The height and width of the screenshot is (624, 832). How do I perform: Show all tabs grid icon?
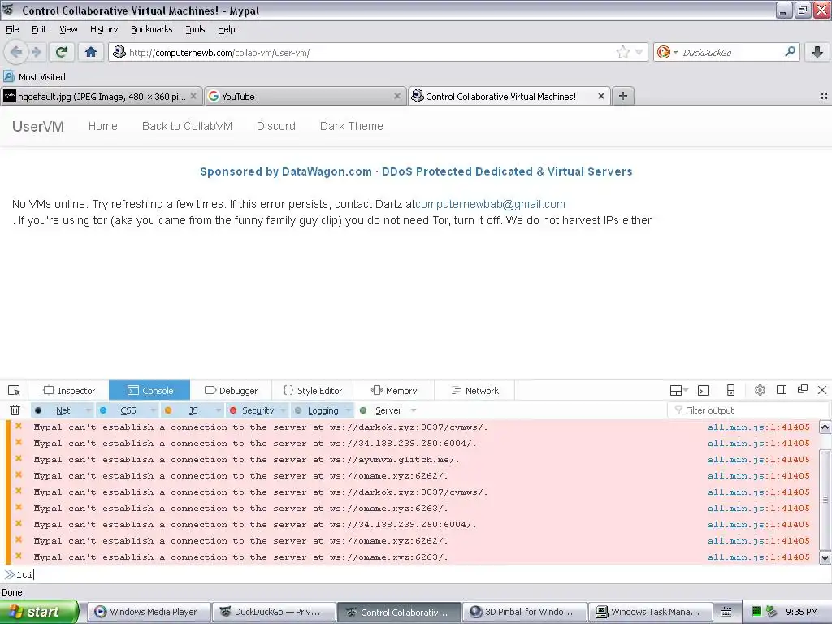(824, 96)
